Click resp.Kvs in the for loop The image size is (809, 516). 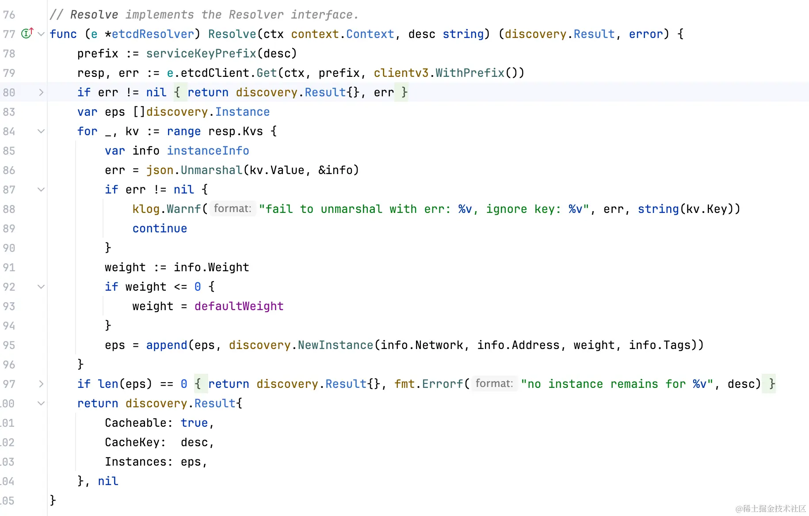(236, 131)
